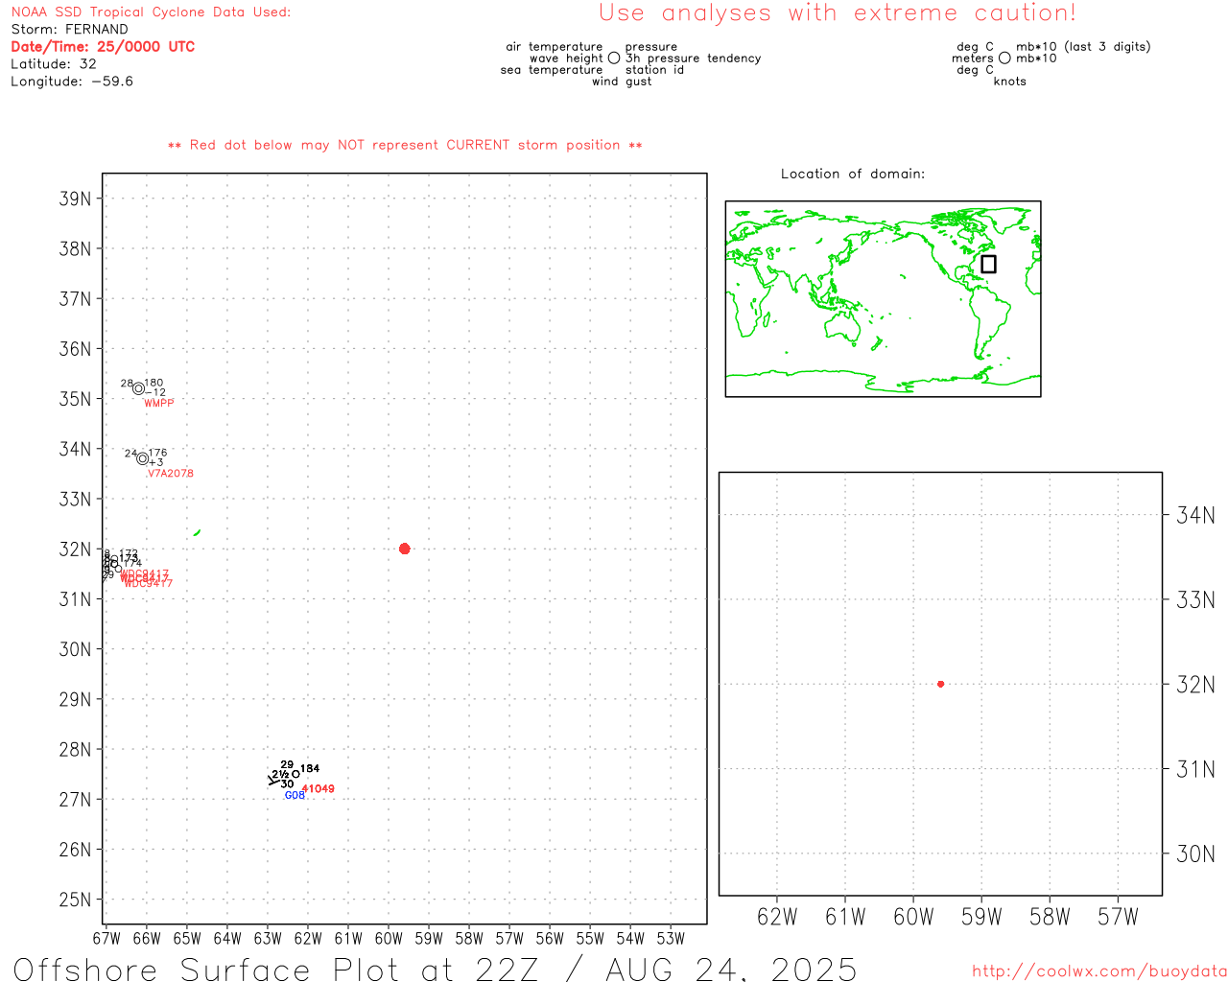1228x982 pixels.
Task: Click the -12 pressure tendency near WMPP
Action: pos(156,393)
